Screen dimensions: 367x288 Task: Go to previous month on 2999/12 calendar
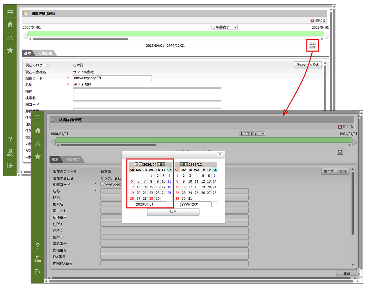coord(186,164)
